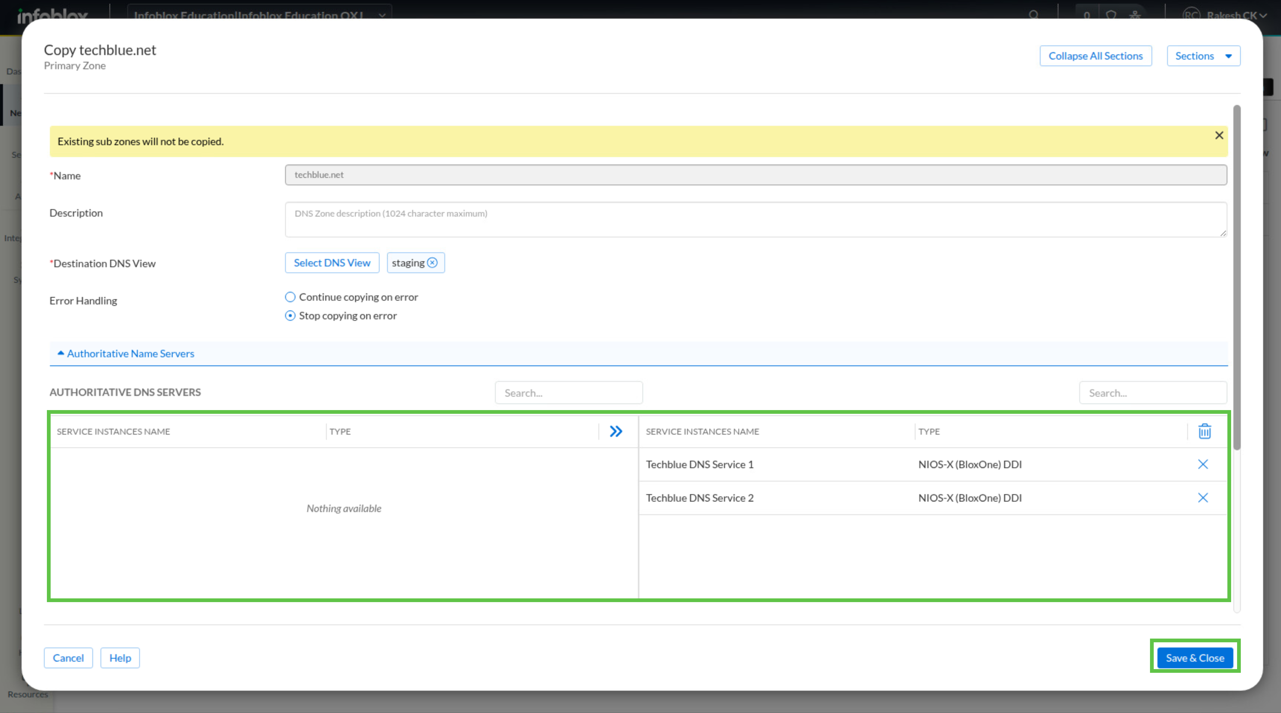Image resolution: width=1281 pixels, height=713 pixels.
Task: Remove Techblue DNS Service 2 from selected
Action: [1203, 498]
